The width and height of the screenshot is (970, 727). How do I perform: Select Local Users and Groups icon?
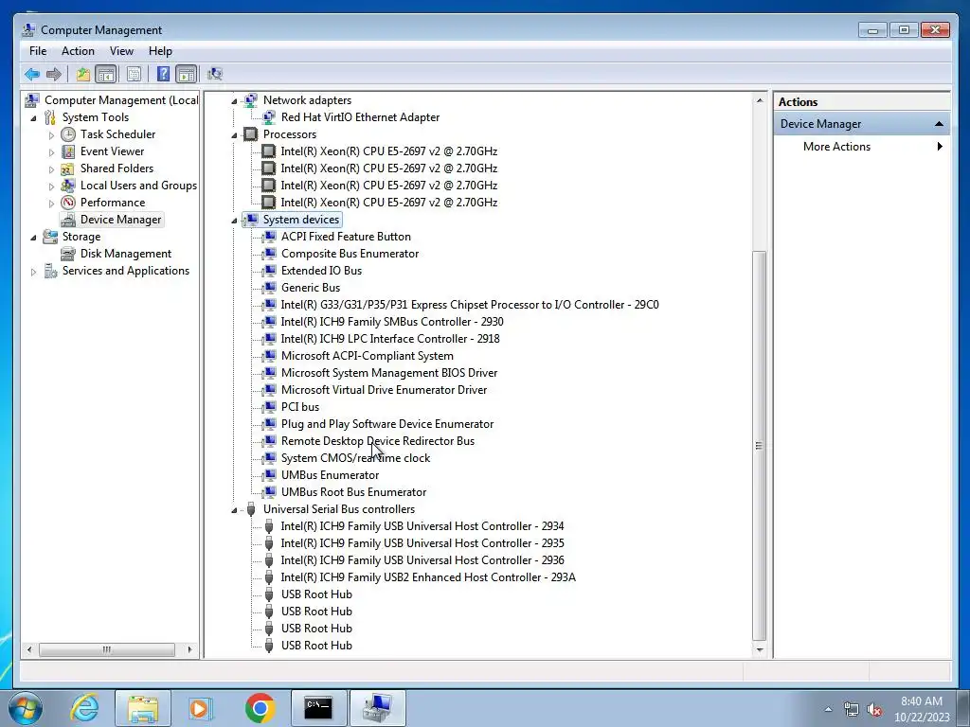tap(68, 186)
